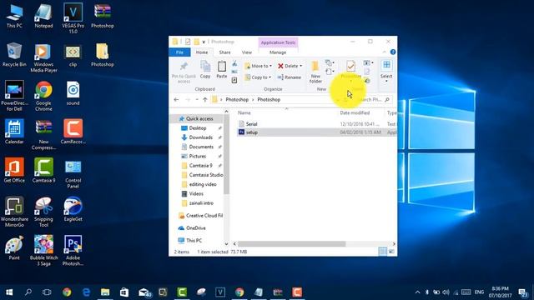Click Pin to Quick access button
Screen dimensions: 534x300
coord(184,72)
